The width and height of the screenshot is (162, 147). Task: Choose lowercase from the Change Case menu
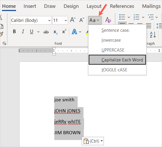[117, 40]
